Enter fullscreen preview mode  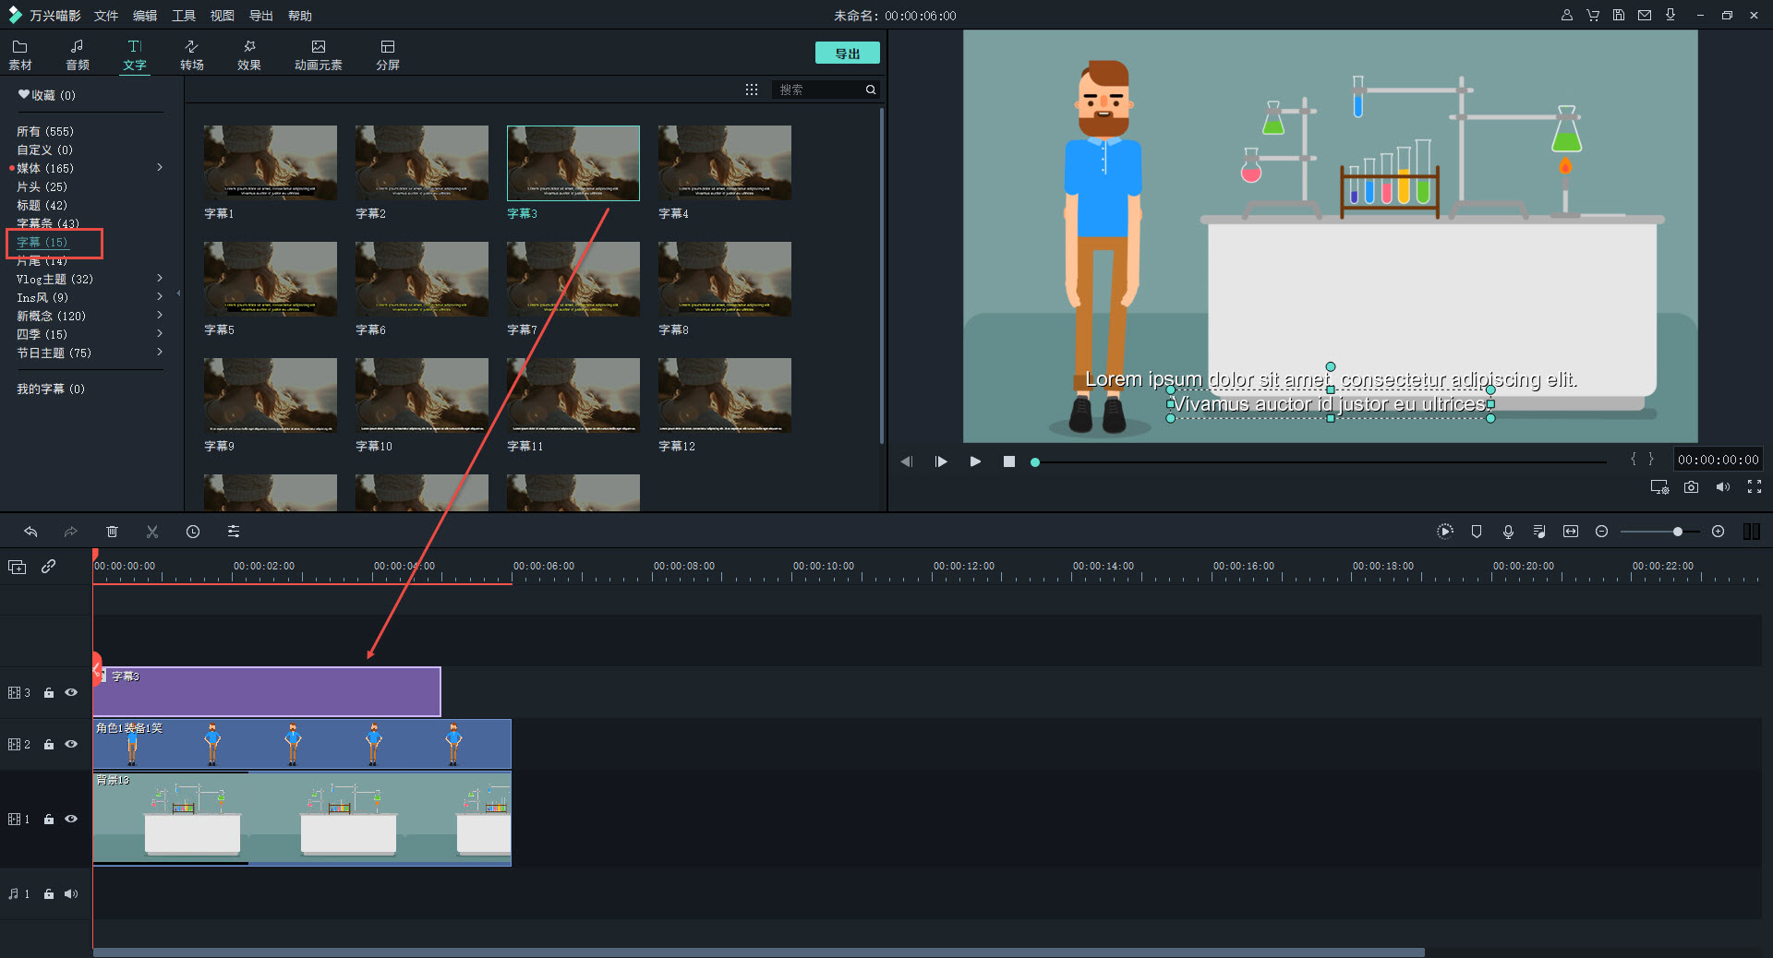1755,487
